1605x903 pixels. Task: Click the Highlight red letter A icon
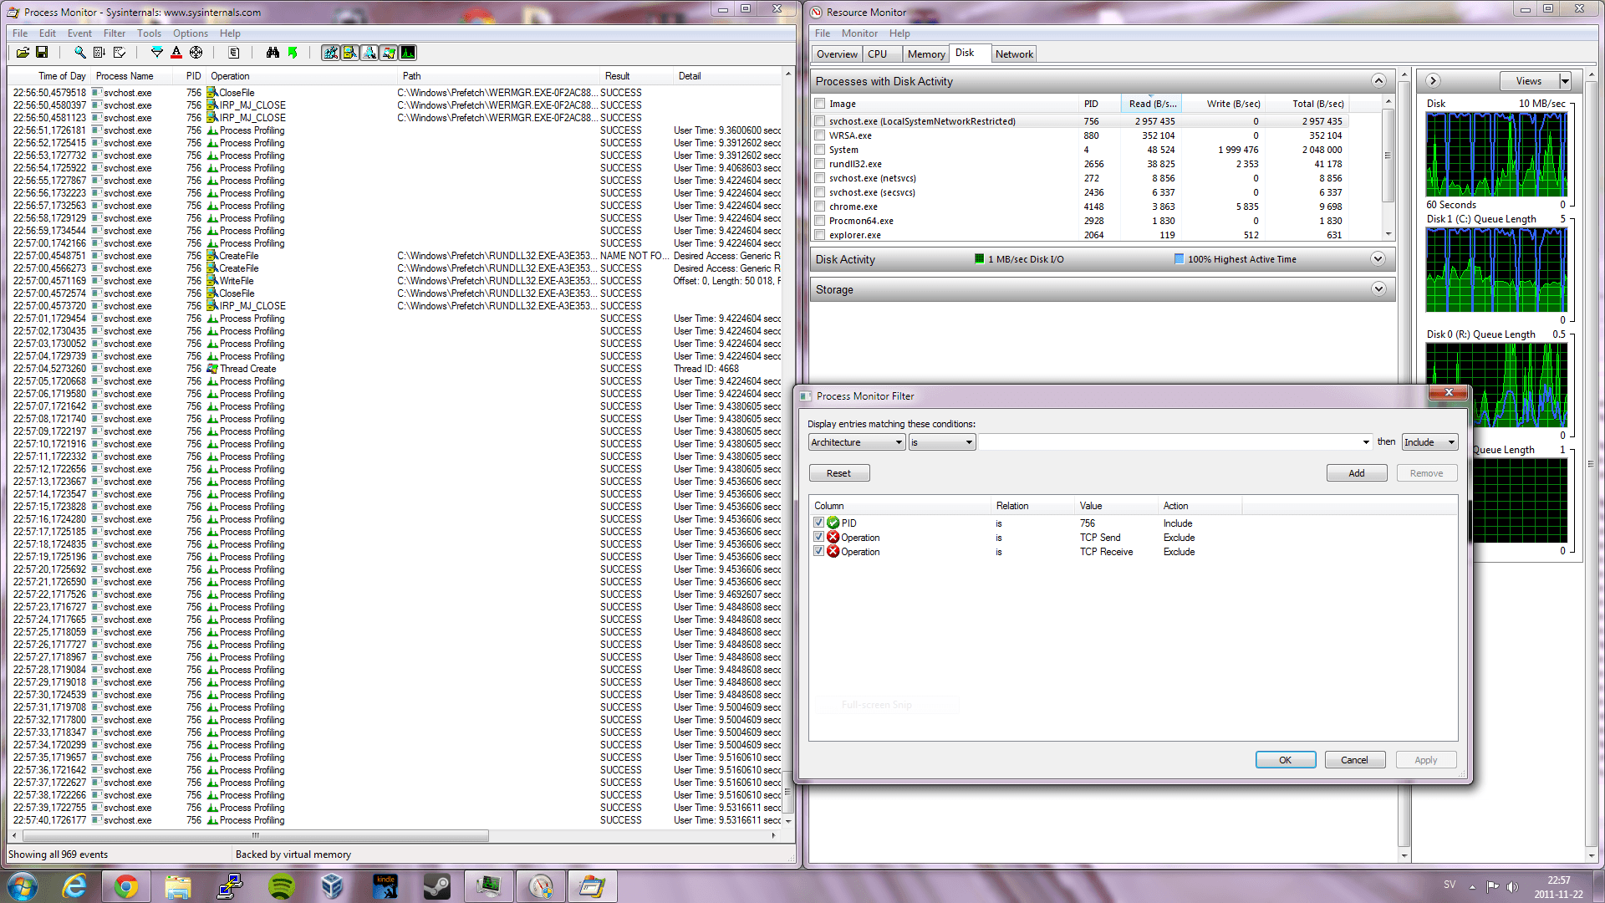(176, 53)
